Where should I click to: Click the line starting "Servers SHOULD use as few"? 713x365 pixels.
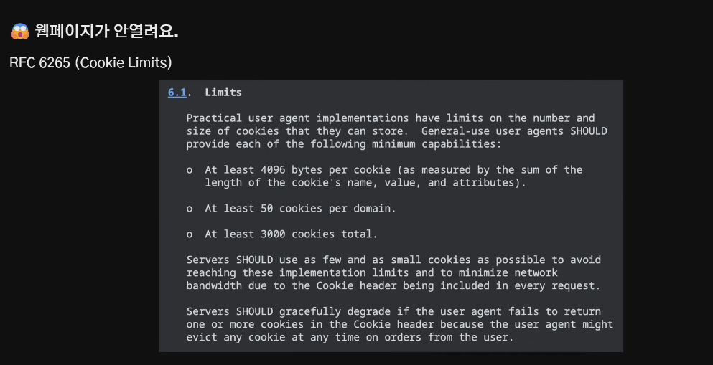[393, 260]
